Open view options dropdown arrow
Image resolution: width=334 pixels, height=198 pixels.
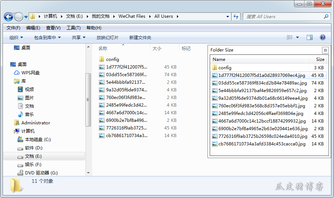(x=297, y=37)
